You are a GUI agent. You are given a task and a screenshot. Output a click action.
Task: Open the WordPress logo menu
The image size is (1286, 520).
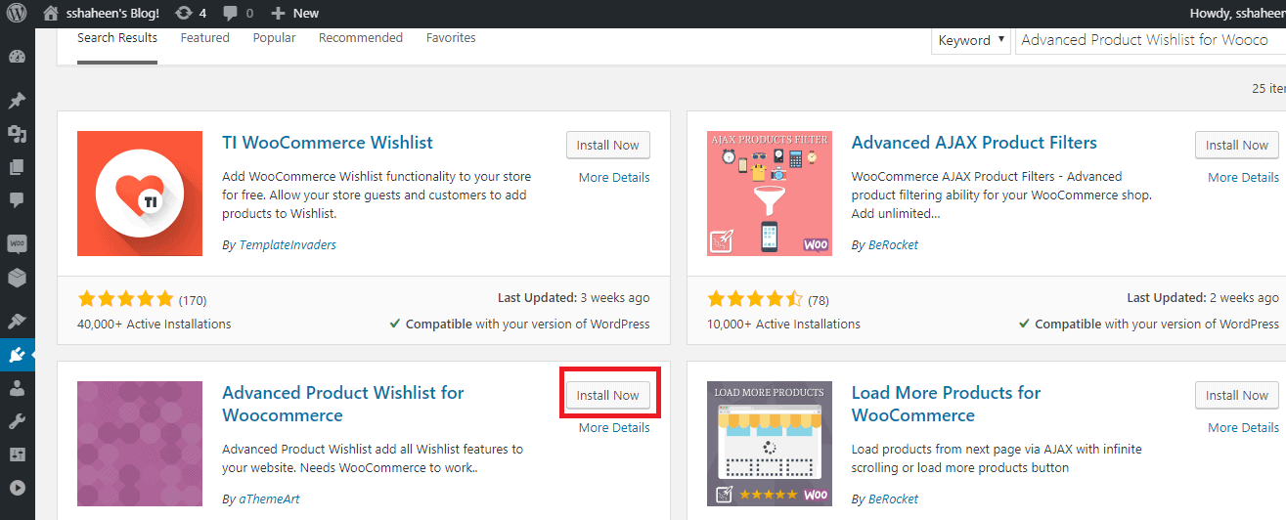tap(18, 14)
